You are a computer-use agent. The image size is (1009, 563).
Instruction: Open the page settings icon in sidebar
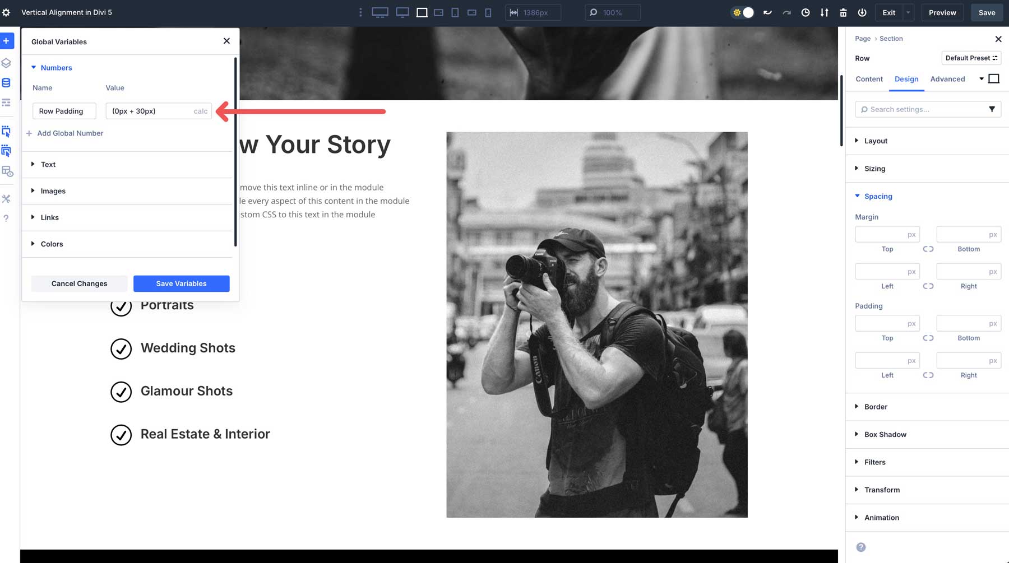[x=7, y=12]
